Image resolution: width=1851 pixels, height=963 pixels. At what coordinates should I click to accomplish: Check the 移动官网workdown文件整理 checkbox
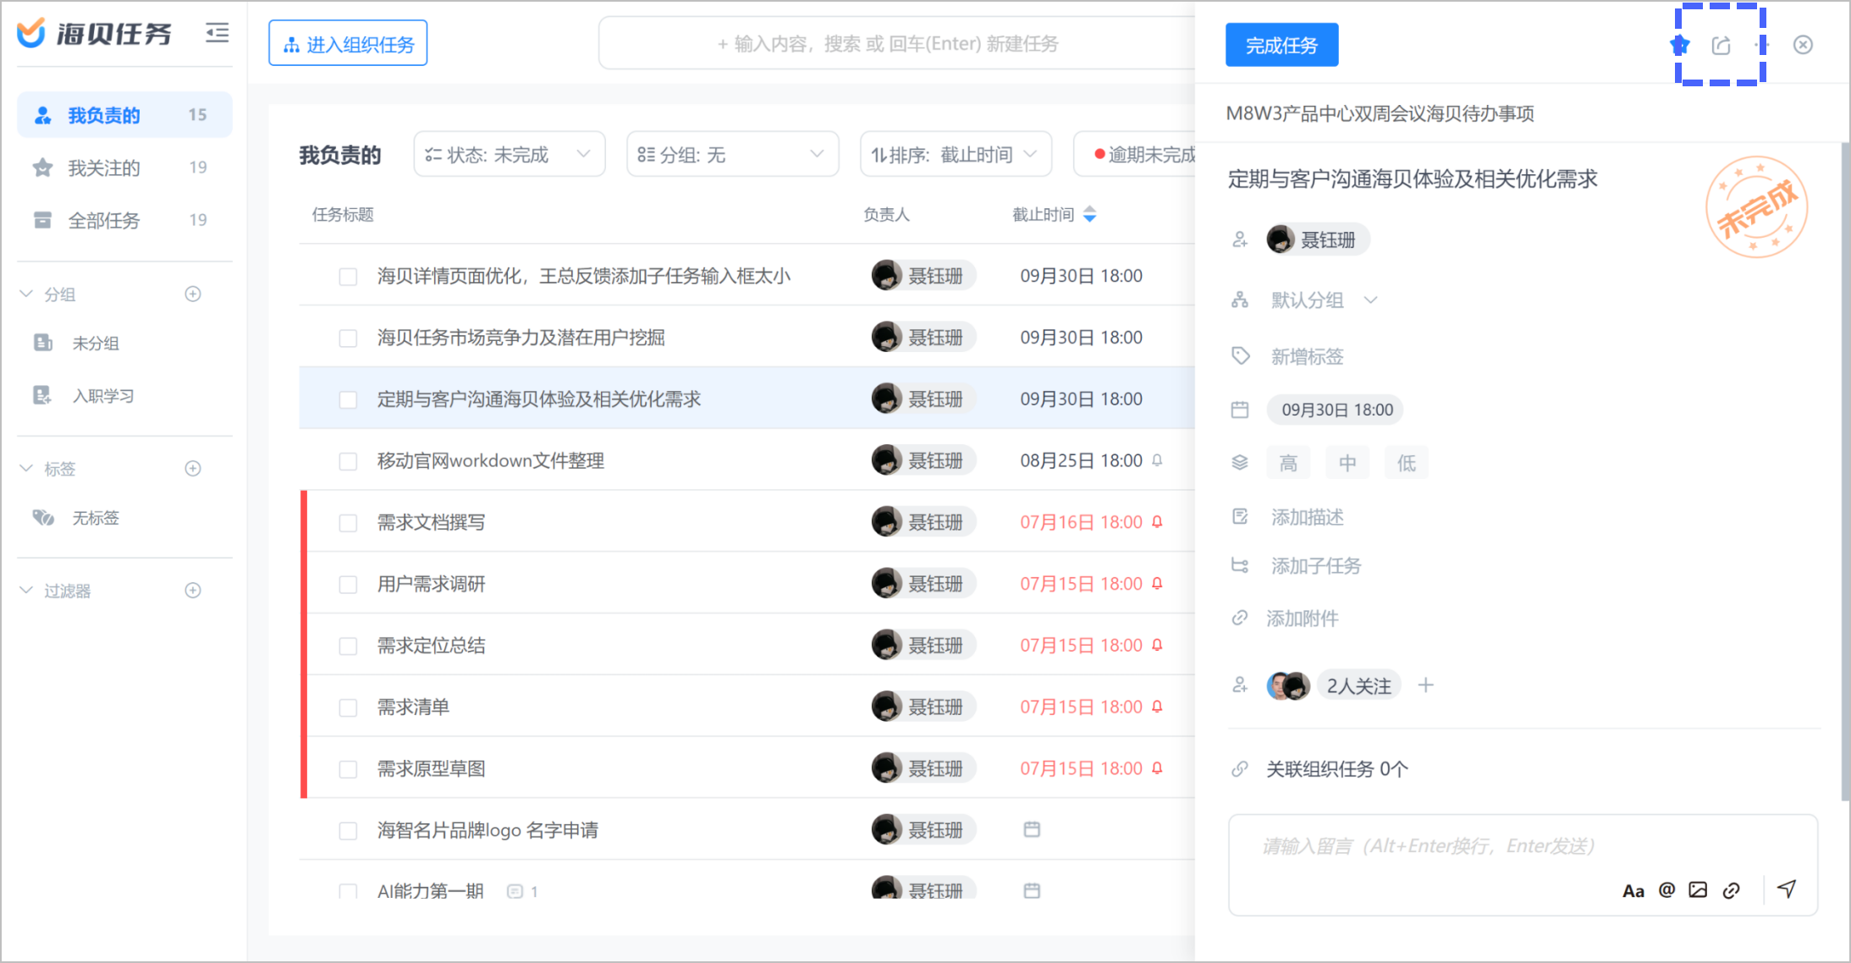click(x=348, y=461)
